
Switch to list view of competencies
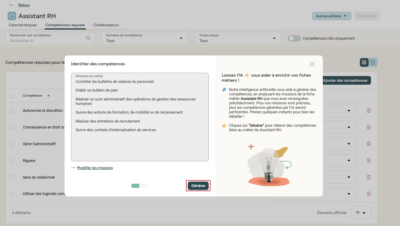pos(364,62)
